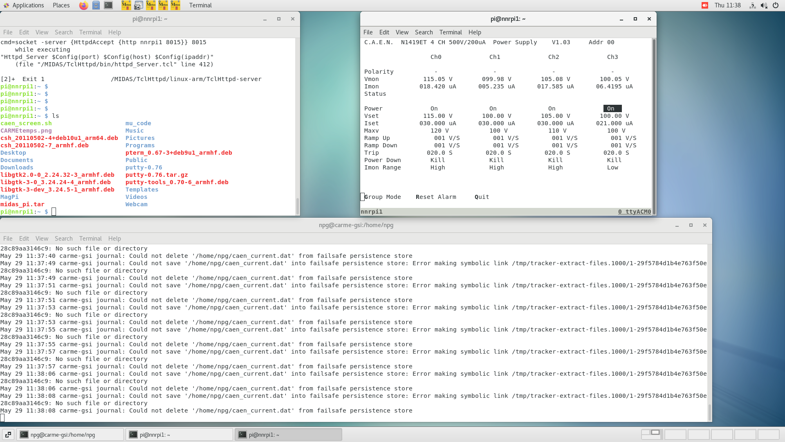Viewport: 785px width, 442px height.
Task: Click the keyboard layout indicator near the clock
Action: click(752, 5)
